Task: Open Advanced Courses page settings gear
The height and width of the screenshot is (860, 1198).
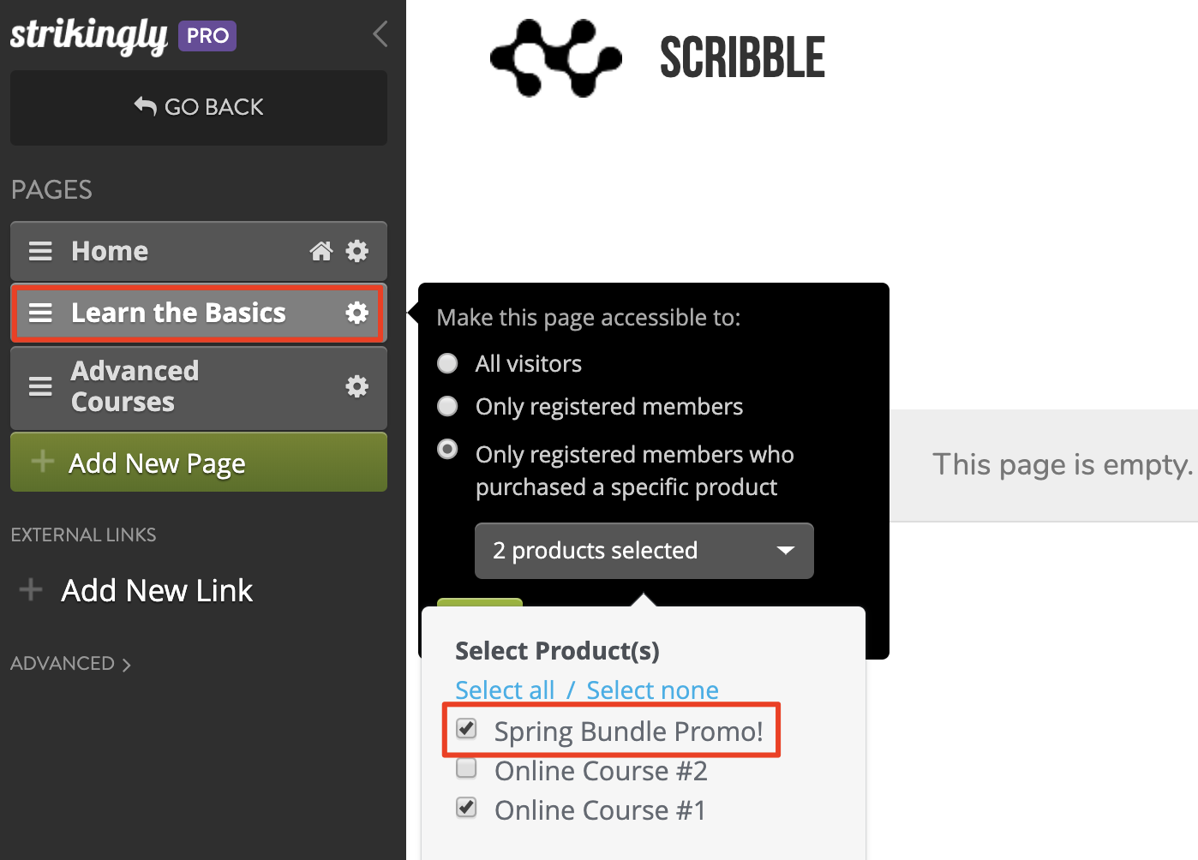Action: (x=356, y=386)
